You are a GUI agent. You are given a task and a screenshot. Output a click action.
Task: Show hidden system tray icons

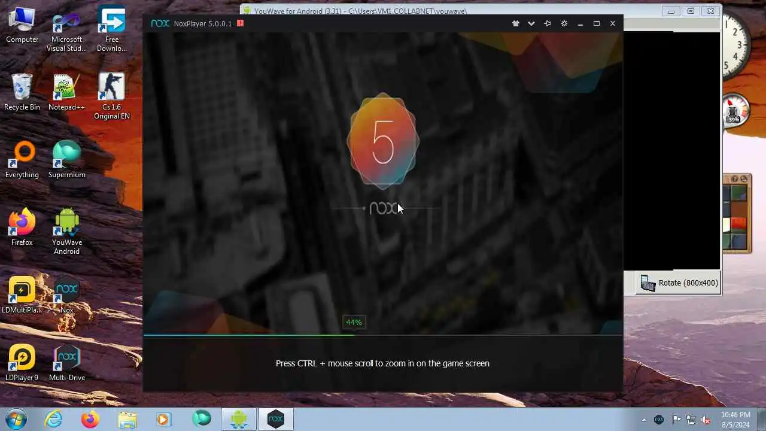point(644,420)
